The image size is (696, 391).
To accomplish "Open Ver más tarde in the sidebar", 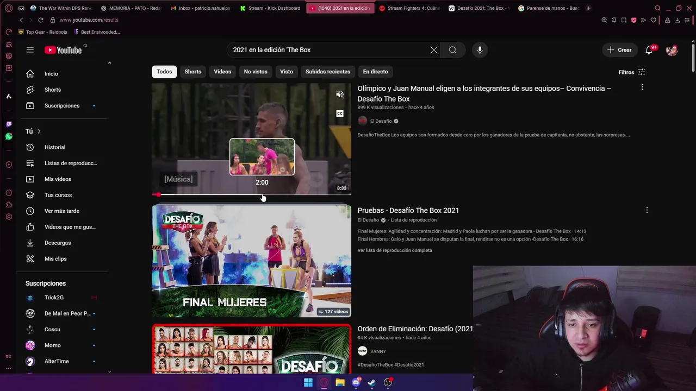I will [x=61, y=211].
